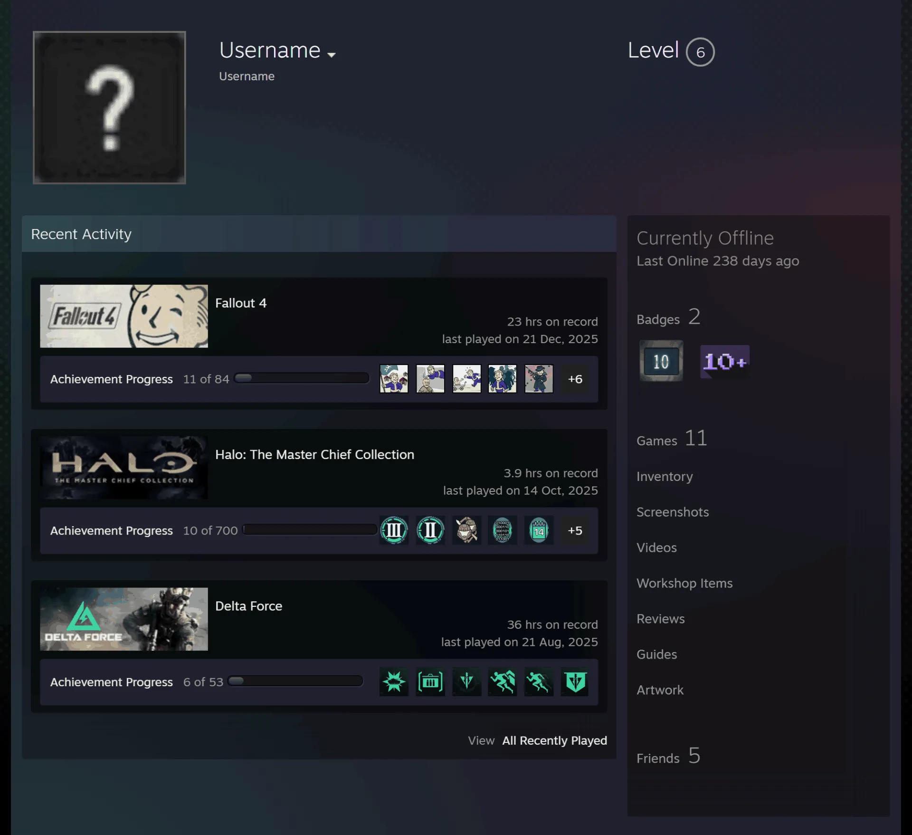Open the Guides page
Screen dimensions: 912x835
[x=657, y=654]
